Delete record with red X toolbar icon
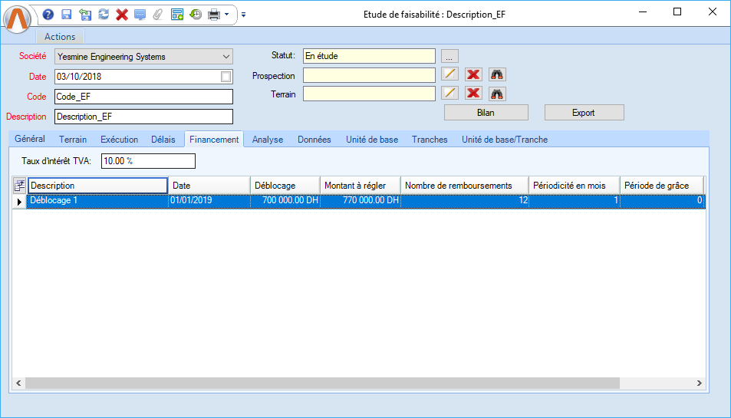The image size is (731, 418). (x=121, y=15)
